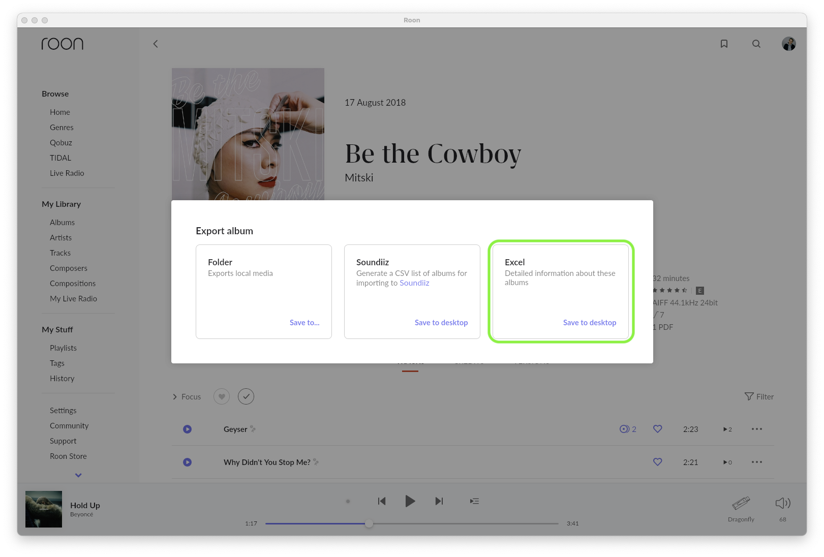The image size is (824, 557).
Task: Toggle favorites heart filter
Action: 222,396
